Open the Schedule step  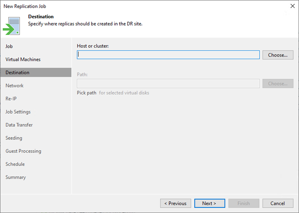pyautogui.click(x=15, y=164)
